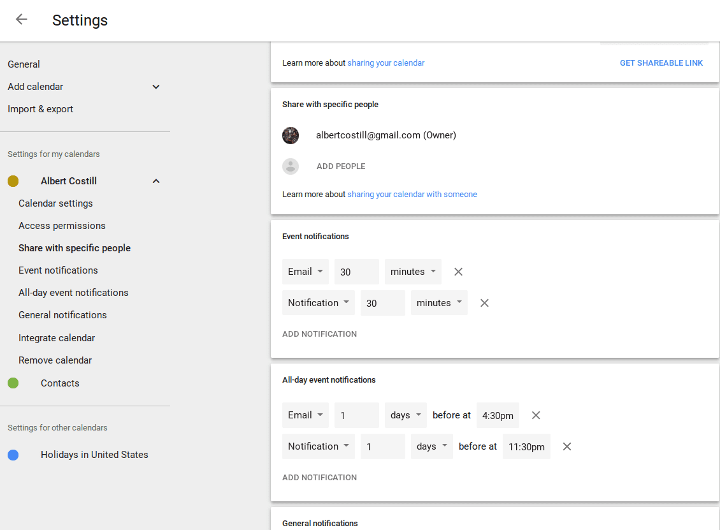
Task: Edit the 30 value in Notification event reminder
Action: (x=383, y=303)
